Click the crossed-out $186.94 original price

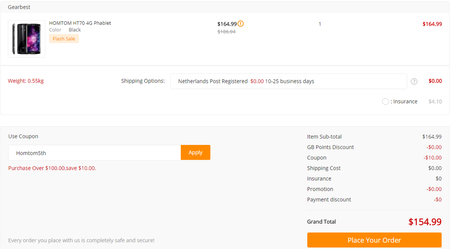[x=226, y=32]
